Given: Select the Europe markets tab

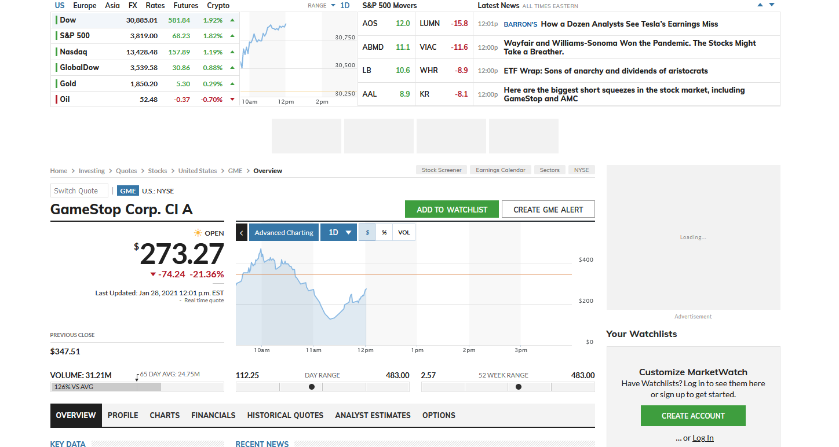Looking at the screenshot, I should [85, 5].
